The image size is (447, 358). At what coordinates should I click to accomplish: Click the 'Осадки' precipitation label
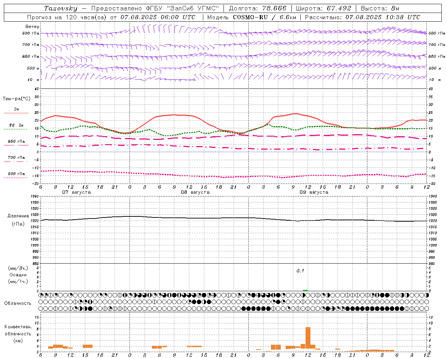tap(18, 275)
